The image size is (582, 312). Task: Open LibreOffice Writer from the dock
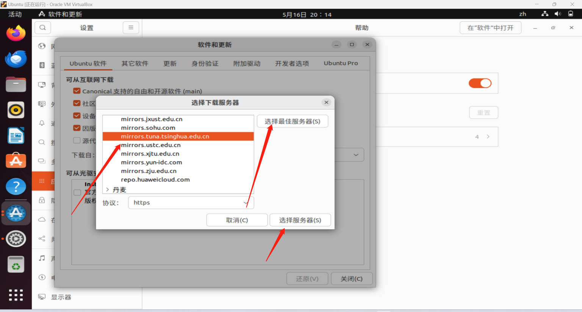[x=16, y=136]
